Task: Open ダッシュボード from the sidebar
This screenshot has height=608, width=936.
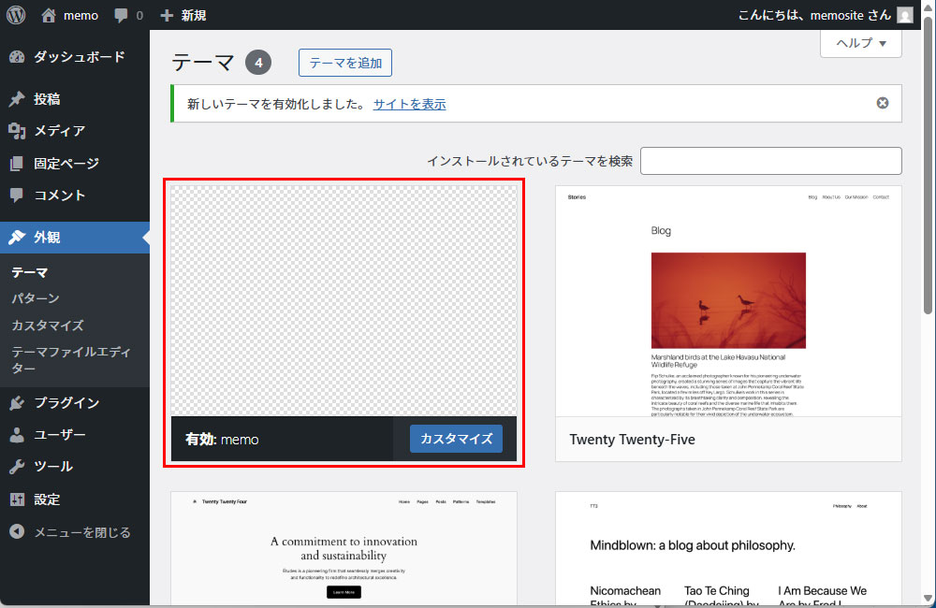Action: point(79,57)
